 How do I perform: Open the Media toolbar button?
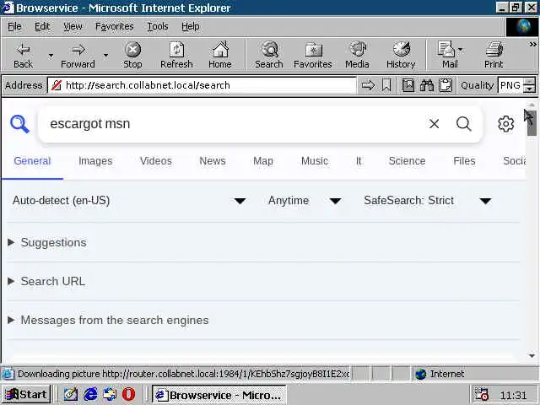tap(357, 56)
